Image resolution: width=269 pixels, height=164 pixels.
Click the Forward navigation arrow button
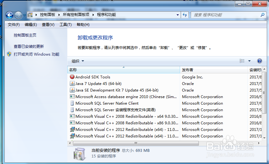18,15
